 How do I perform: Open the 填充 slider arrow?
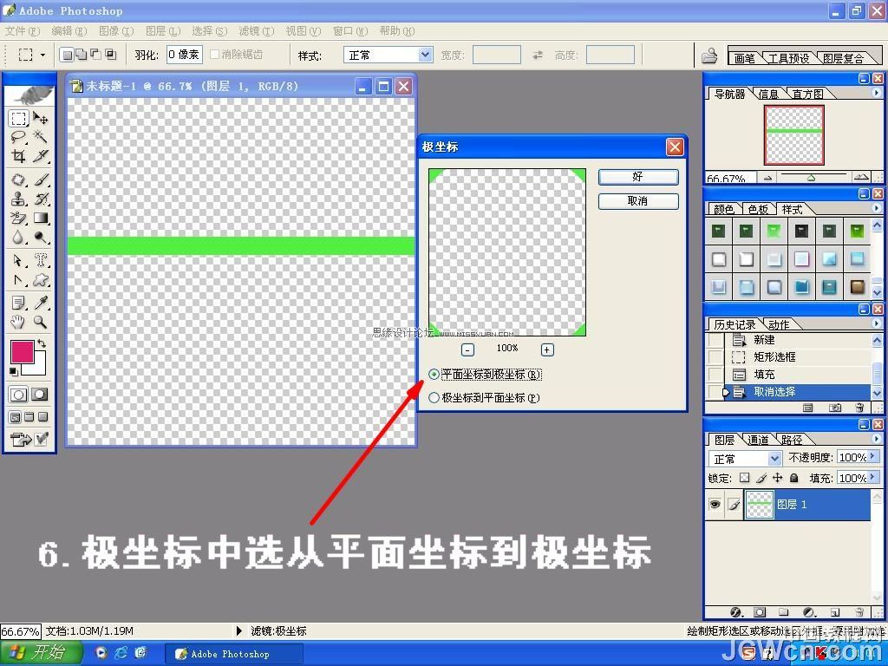[x=873, y=478]
